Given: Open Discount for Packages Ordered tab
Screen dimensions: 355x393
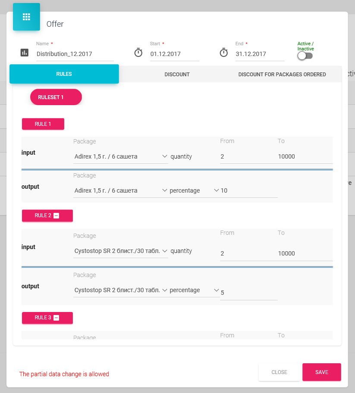Looking at the screenshot, I should [x=282, y=75].
